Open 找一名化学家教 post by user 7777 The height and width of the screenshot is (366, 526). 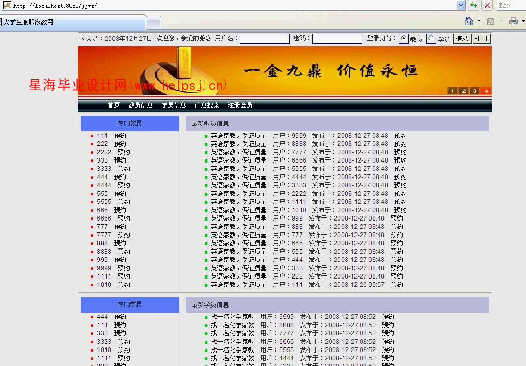233,333
